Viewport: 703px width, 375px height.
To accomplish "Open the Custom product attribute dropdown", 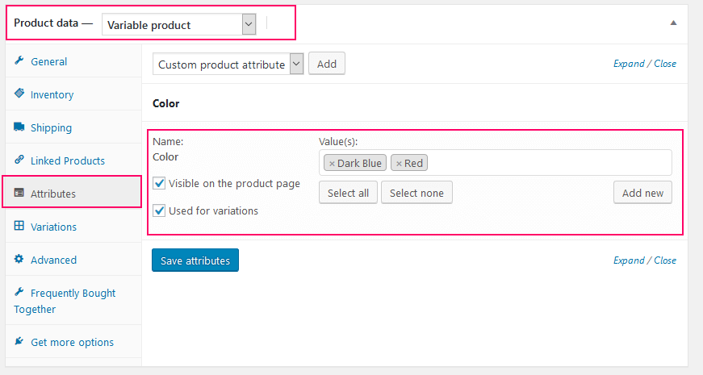I will pyautogui.click(x=228, y=65).
